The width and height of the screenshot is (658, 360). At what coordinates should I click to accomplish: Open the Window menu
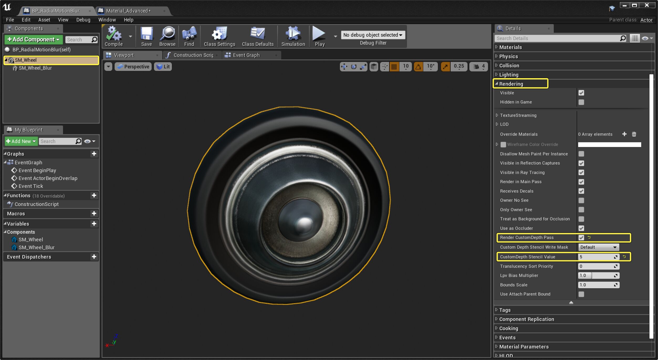107,20
